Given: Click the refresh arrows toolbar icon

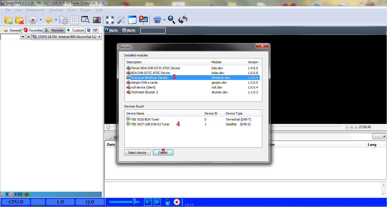Looking at the screenshot, I should (183, 20).
